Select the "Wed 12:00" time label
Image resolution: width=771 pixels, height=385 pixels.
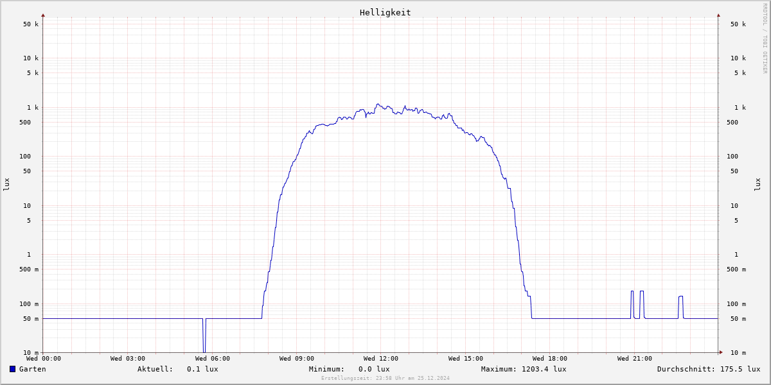point(381,359)
